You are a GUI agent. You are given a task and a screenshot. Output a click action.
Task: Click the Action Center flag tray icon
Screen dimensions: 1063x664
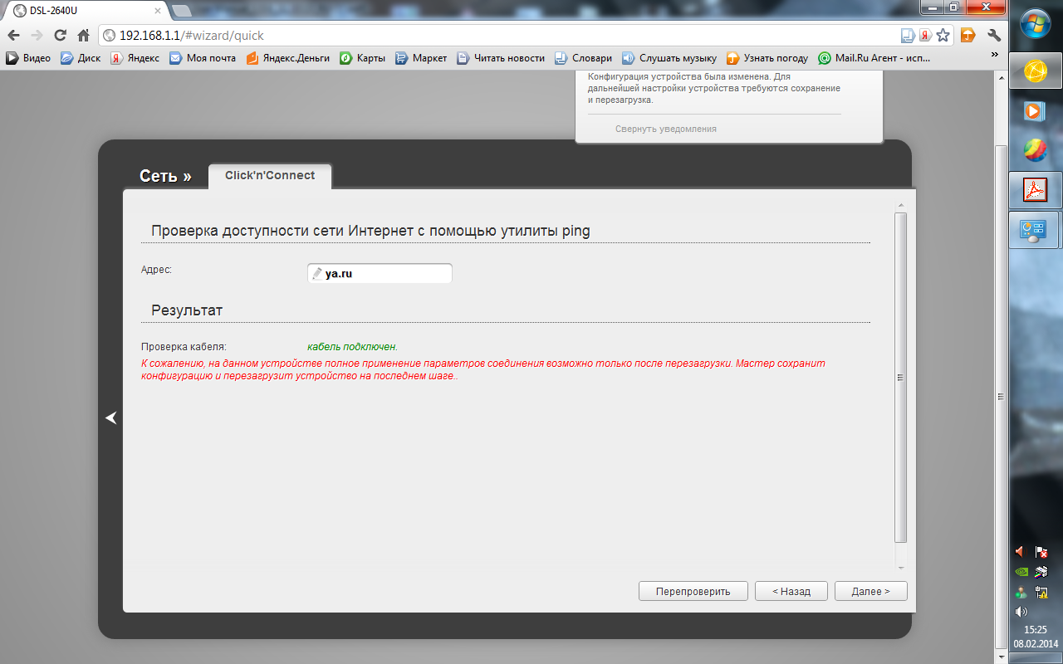tap(1041, 551)
